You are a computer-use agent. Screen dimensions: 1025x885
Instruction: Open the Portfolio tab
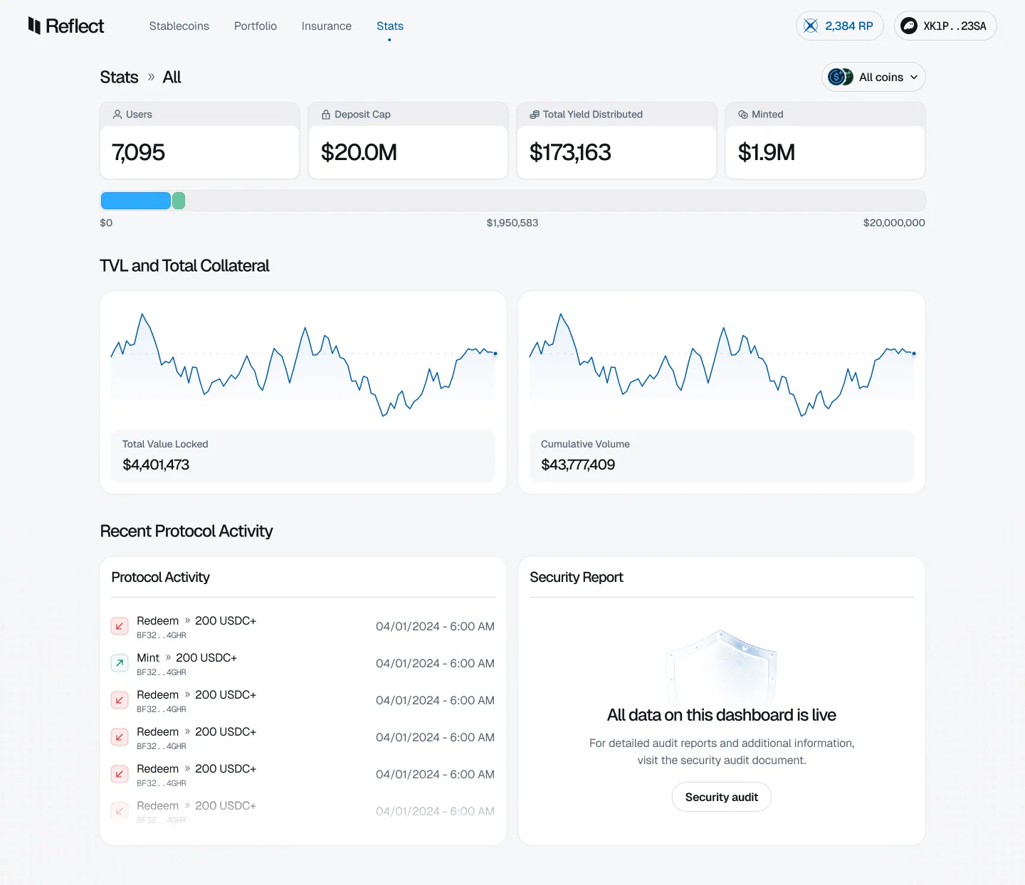point(256,26)
